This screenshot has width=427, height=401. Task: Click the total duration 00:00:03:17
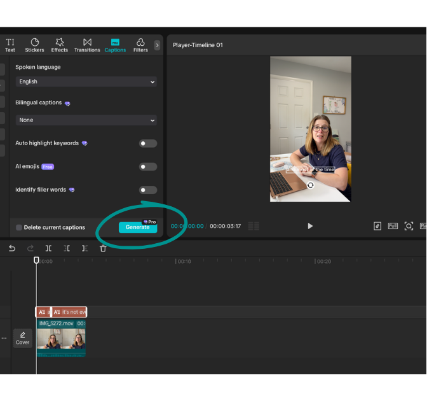[225, 226]
